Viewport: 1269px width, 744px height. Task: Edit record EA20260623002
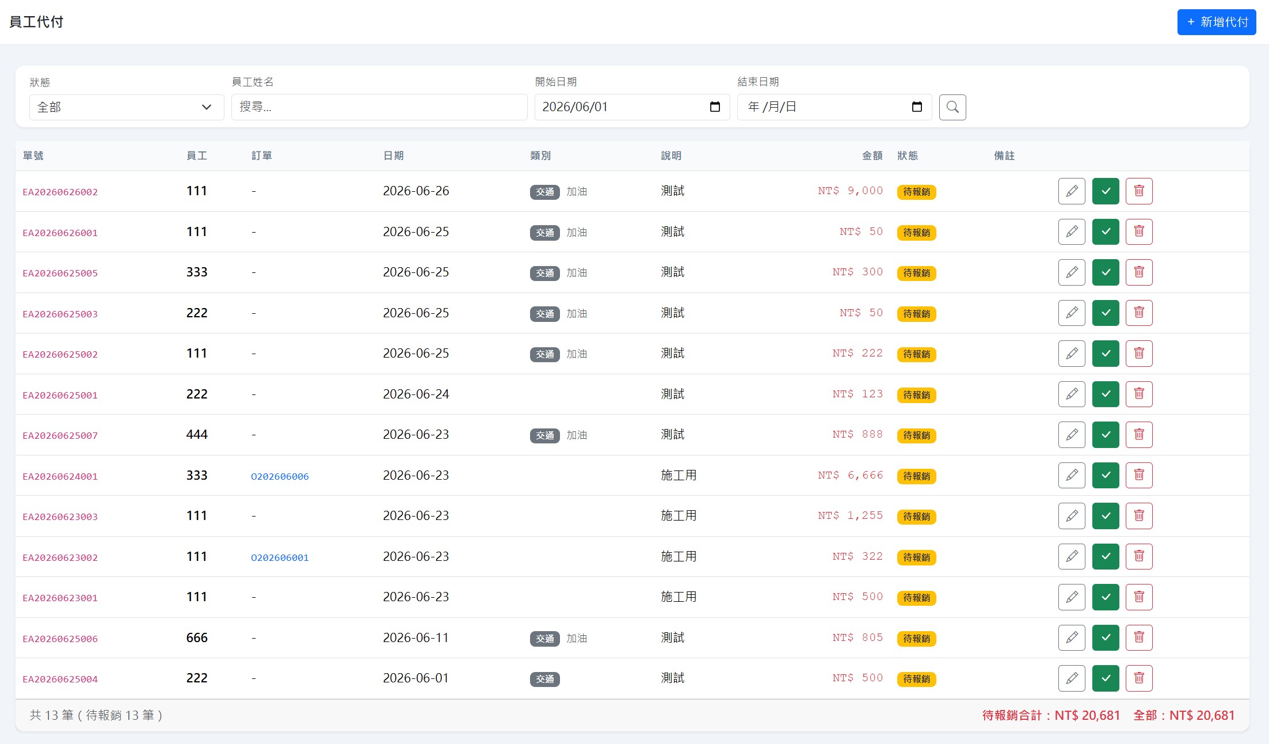tap(1072, 556)
